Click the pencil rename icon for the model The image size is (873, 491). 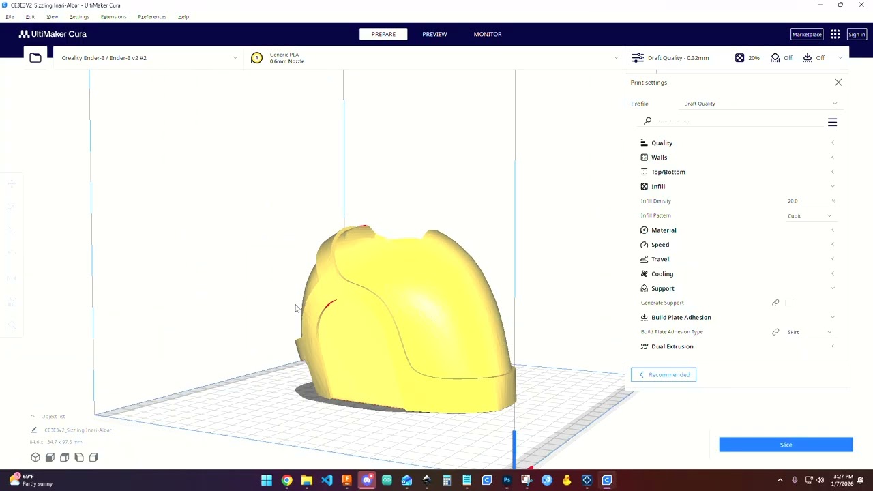(x=33, y=430)
